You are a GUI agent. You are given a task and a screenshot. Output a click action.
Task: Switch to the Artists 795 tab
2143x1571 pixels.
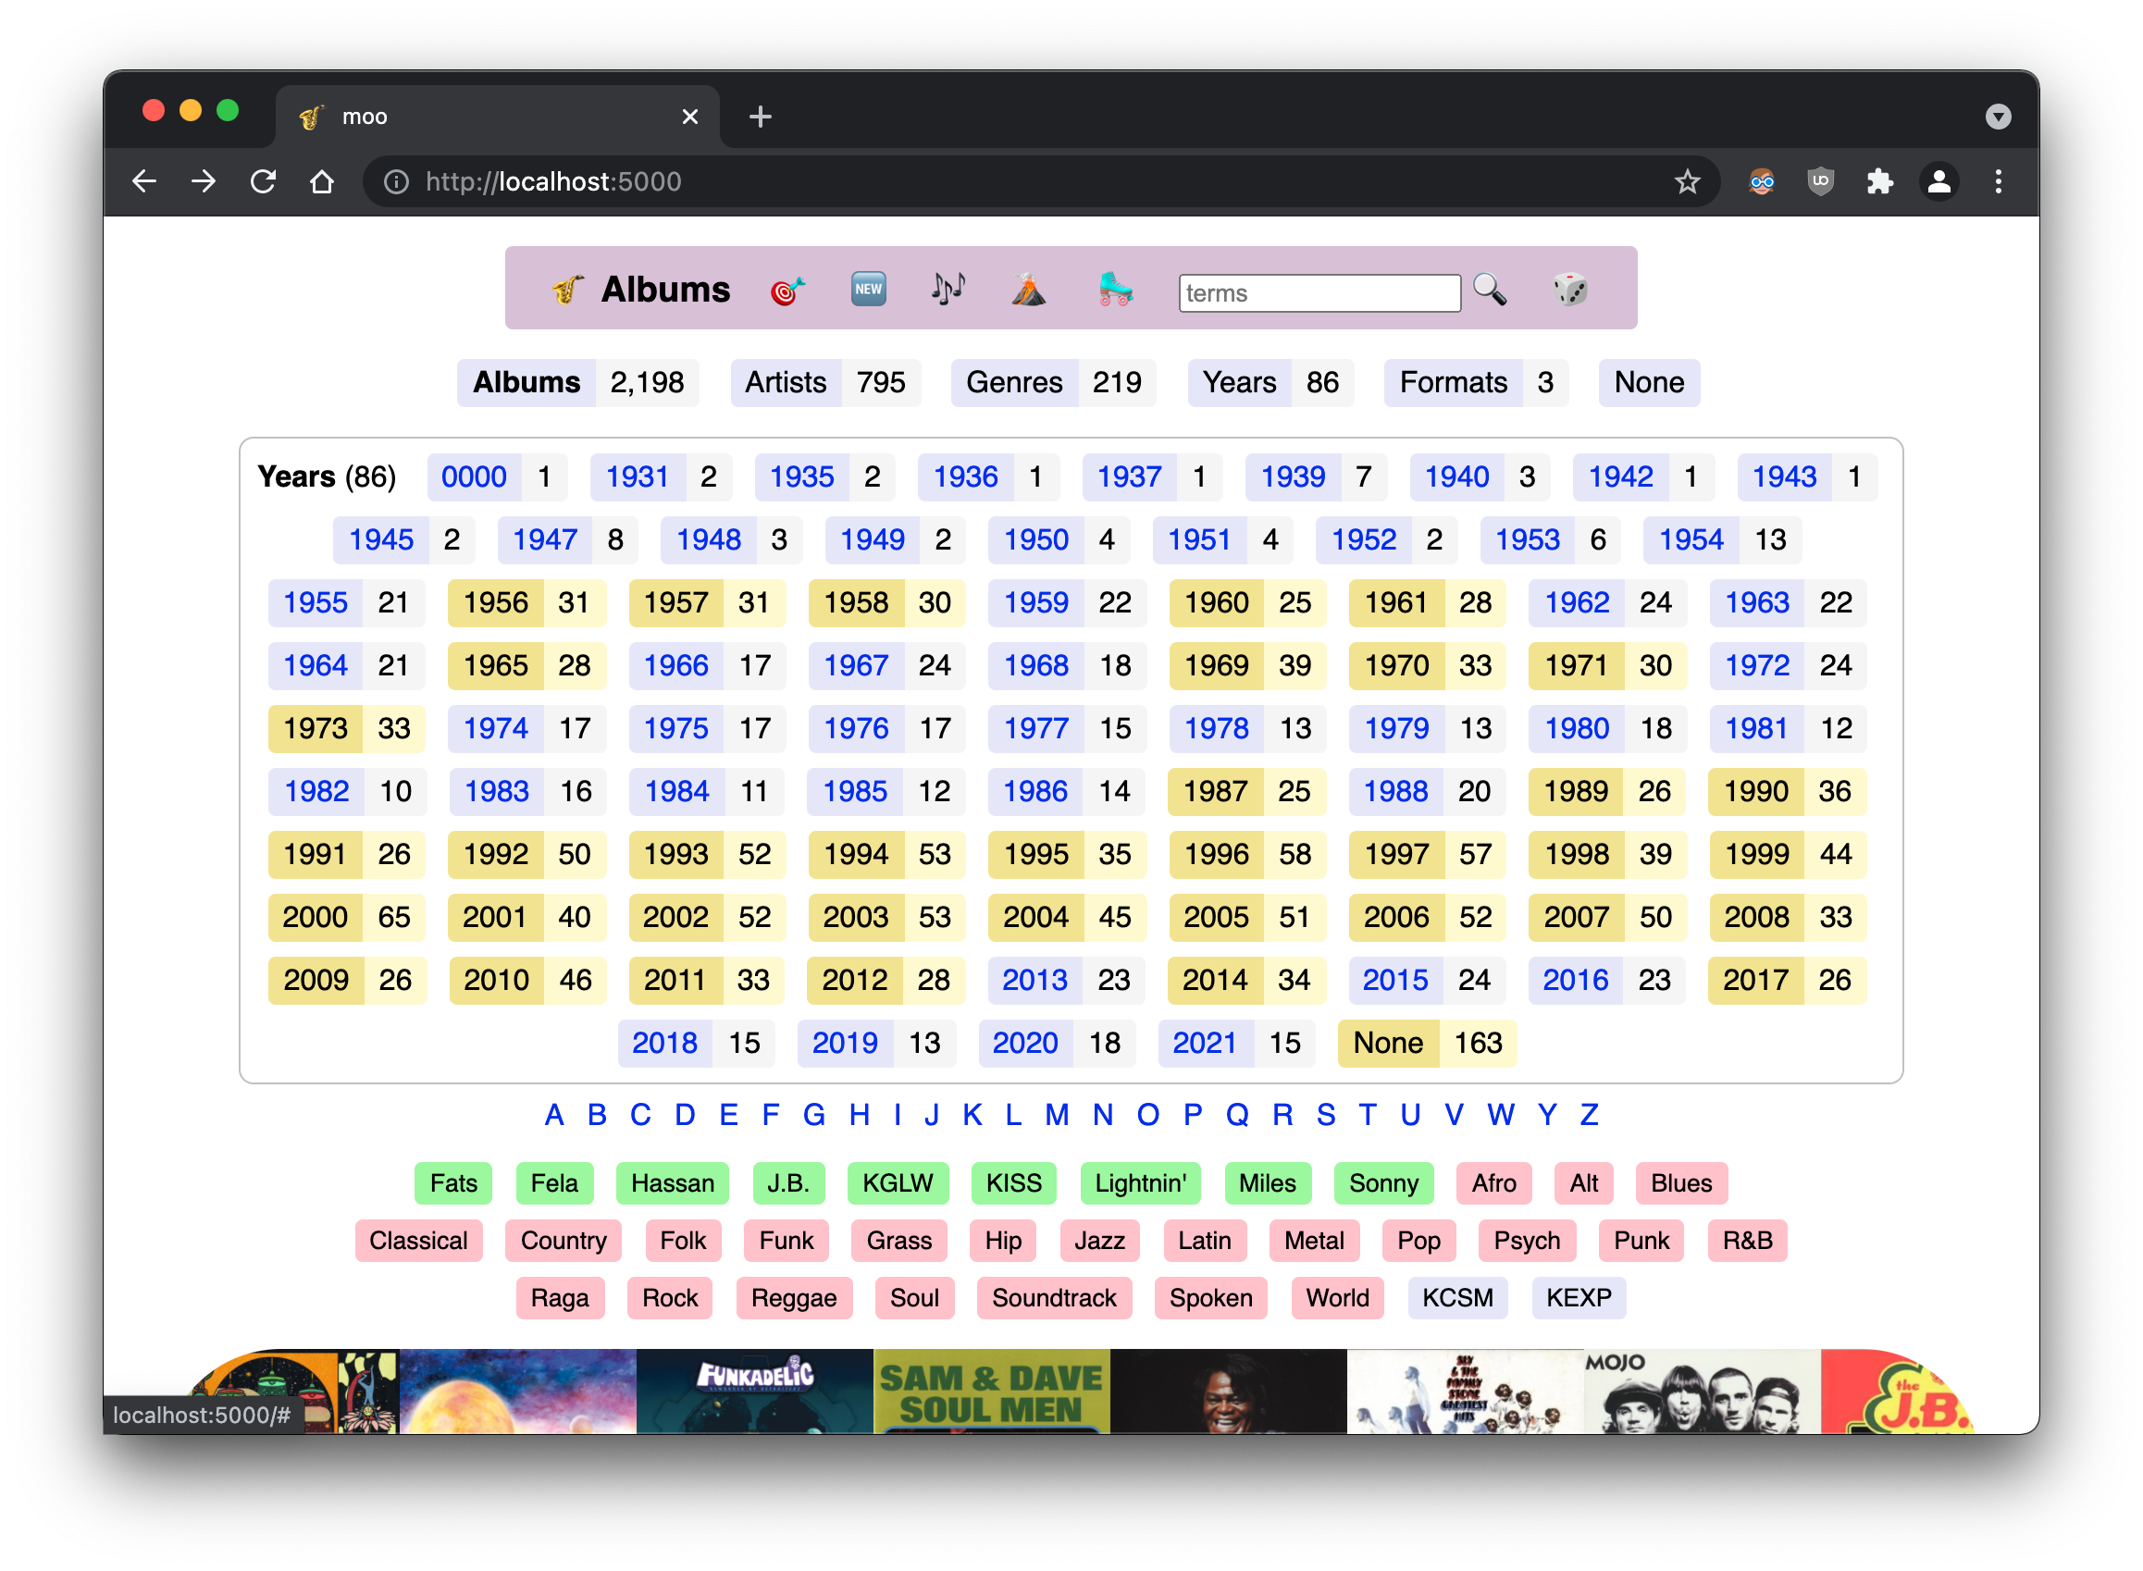point(786,382)
